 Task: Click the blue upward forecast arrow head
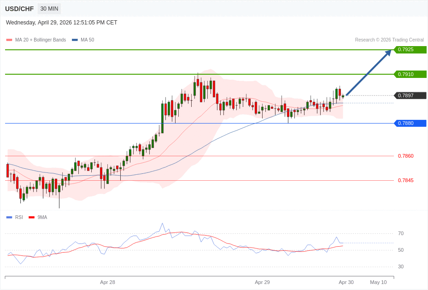coord(388,53)
